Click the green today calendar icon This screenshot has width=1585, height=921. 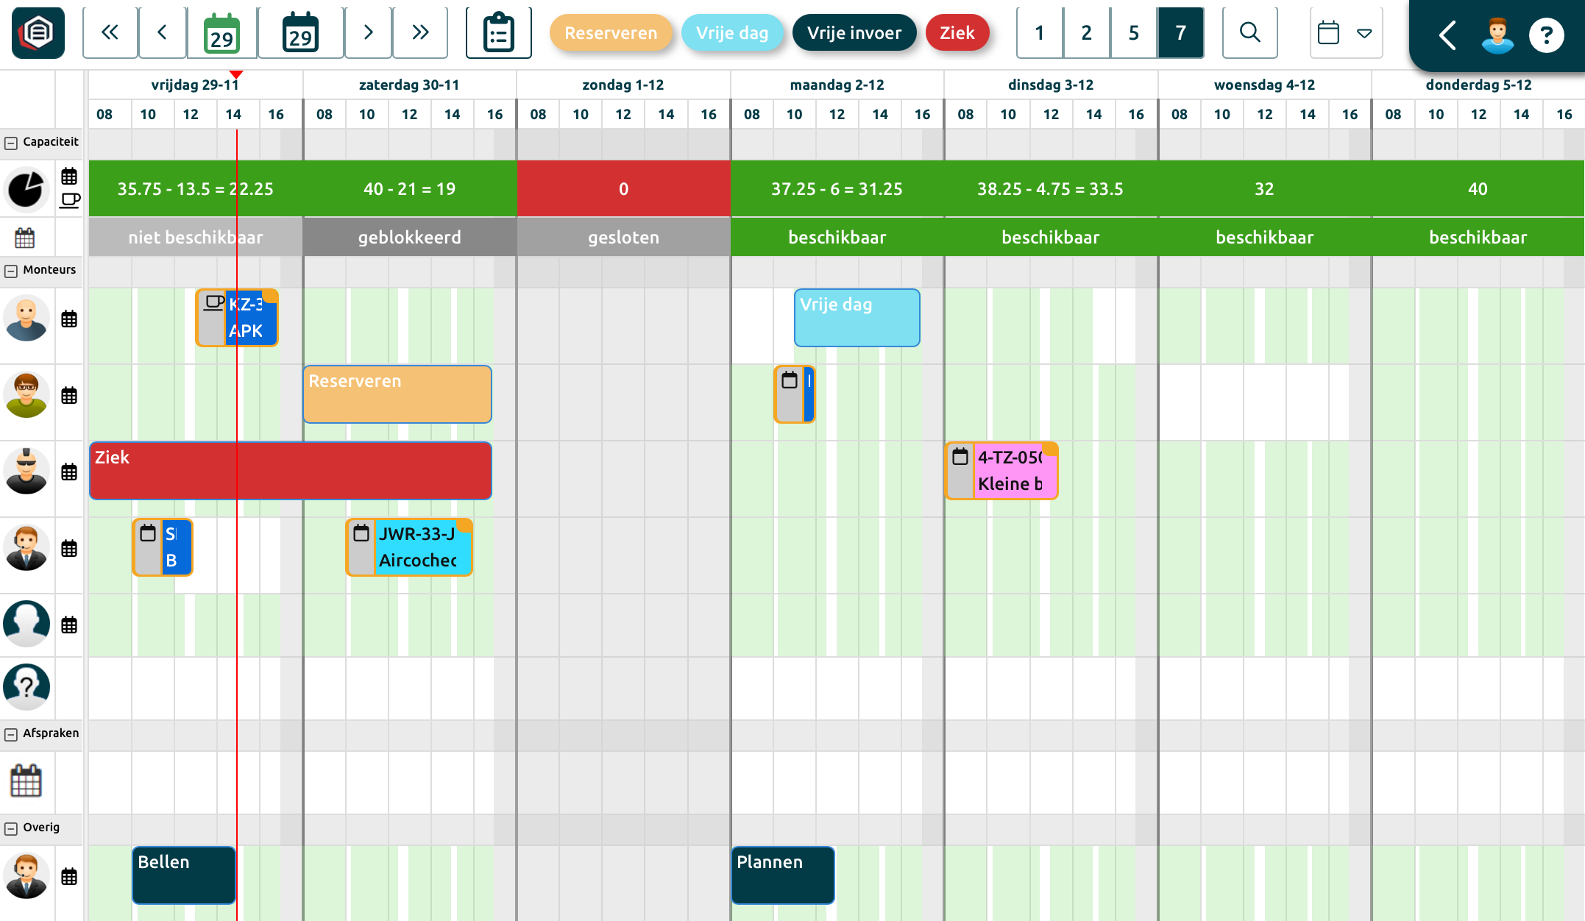(221, 32)
